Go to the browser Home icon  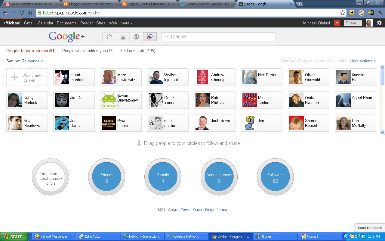[x=30, y=13]
